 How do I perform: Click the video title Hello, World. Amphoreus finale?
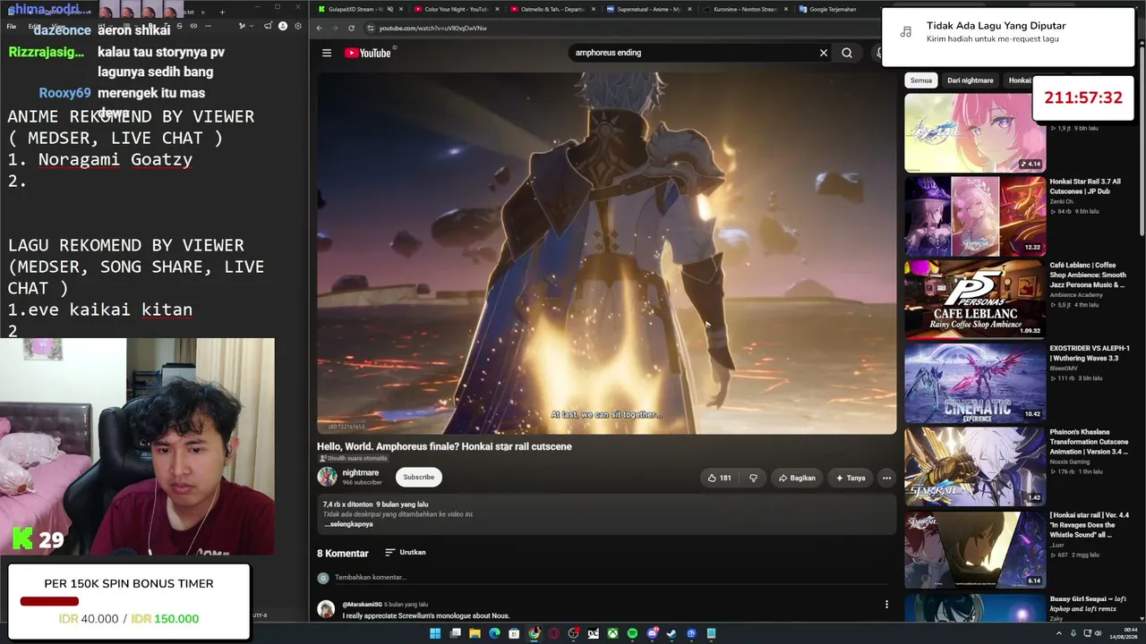(x=444, y=446)
